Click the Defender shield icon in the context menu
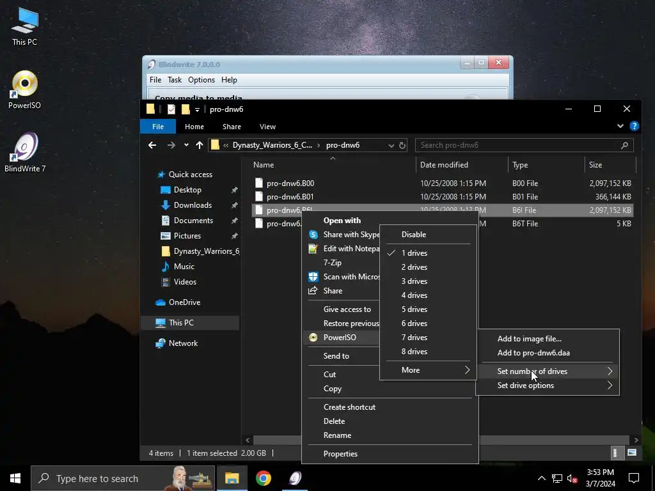Viewport: 655px width, 491px height. (x=313, y=277)
